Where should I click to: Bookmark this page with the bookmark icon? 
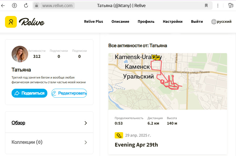206,5
